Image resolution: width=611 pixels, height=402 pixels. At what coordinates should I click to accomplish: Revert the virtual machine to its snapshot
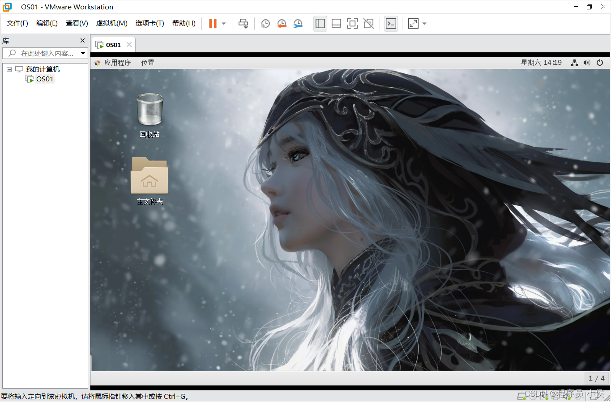tap(282, 24)
